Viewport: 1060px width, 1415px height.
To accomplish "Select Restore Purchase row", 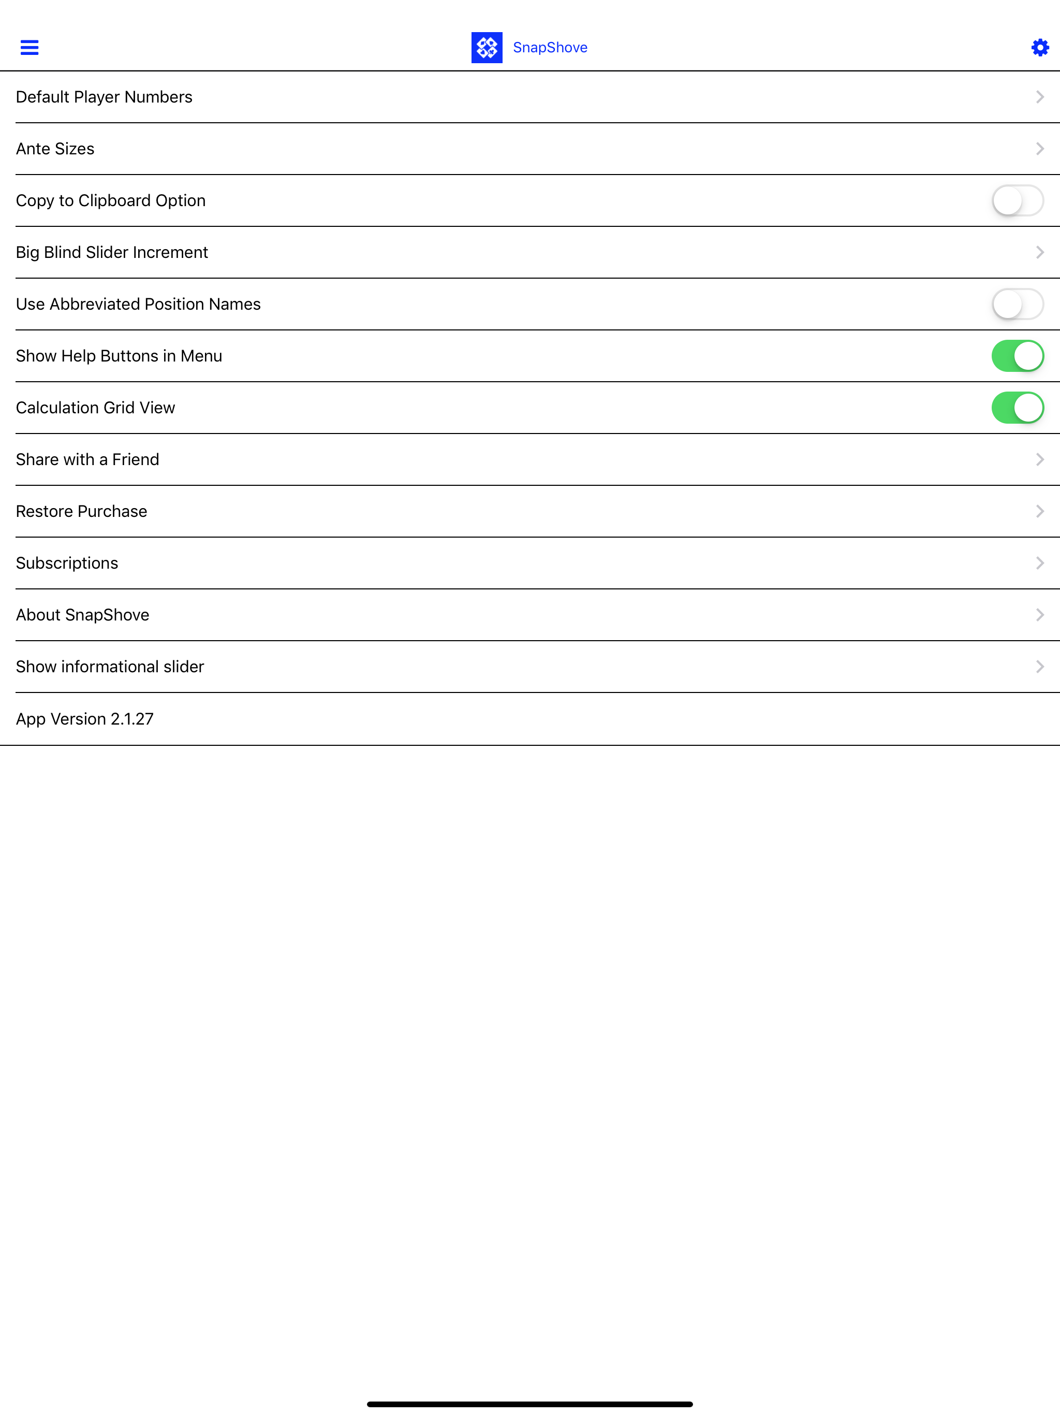I will pyautogui.click(x=530, y=512).
